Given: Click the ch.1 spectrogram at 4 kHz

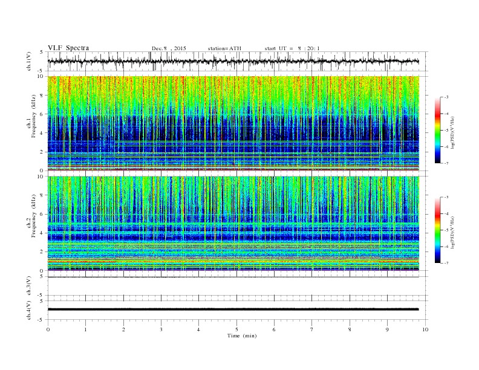Looking at the screenshot, I should pos(233,133).
